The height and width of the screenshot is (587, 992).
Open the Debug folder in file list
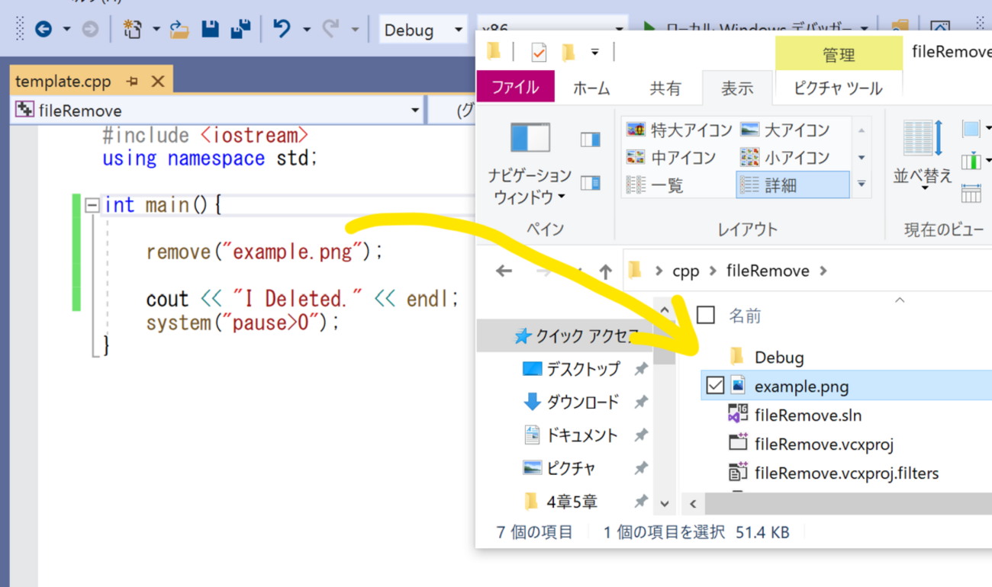click(x=778, y=357)
